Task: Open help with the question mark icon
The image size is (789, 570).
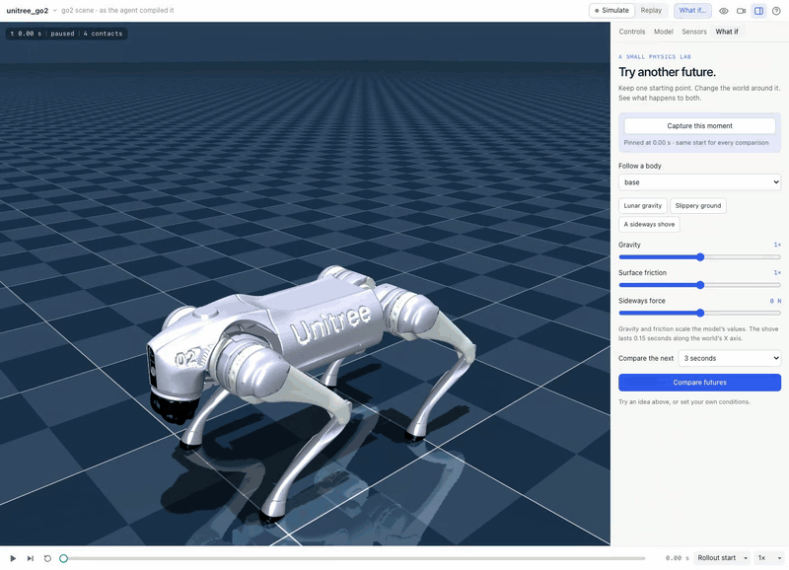Action: (776, 11)
